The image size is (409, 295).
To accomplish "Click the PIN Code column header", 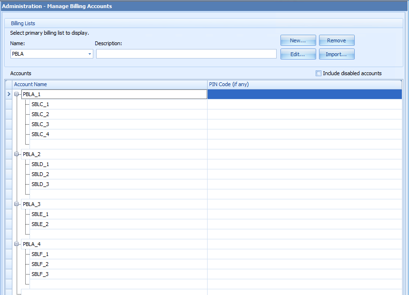I will 229,84.
